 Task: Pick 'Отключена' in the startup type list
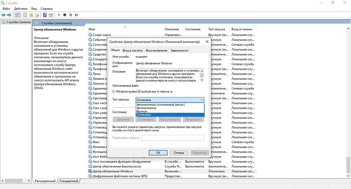[x=144, y=115]
